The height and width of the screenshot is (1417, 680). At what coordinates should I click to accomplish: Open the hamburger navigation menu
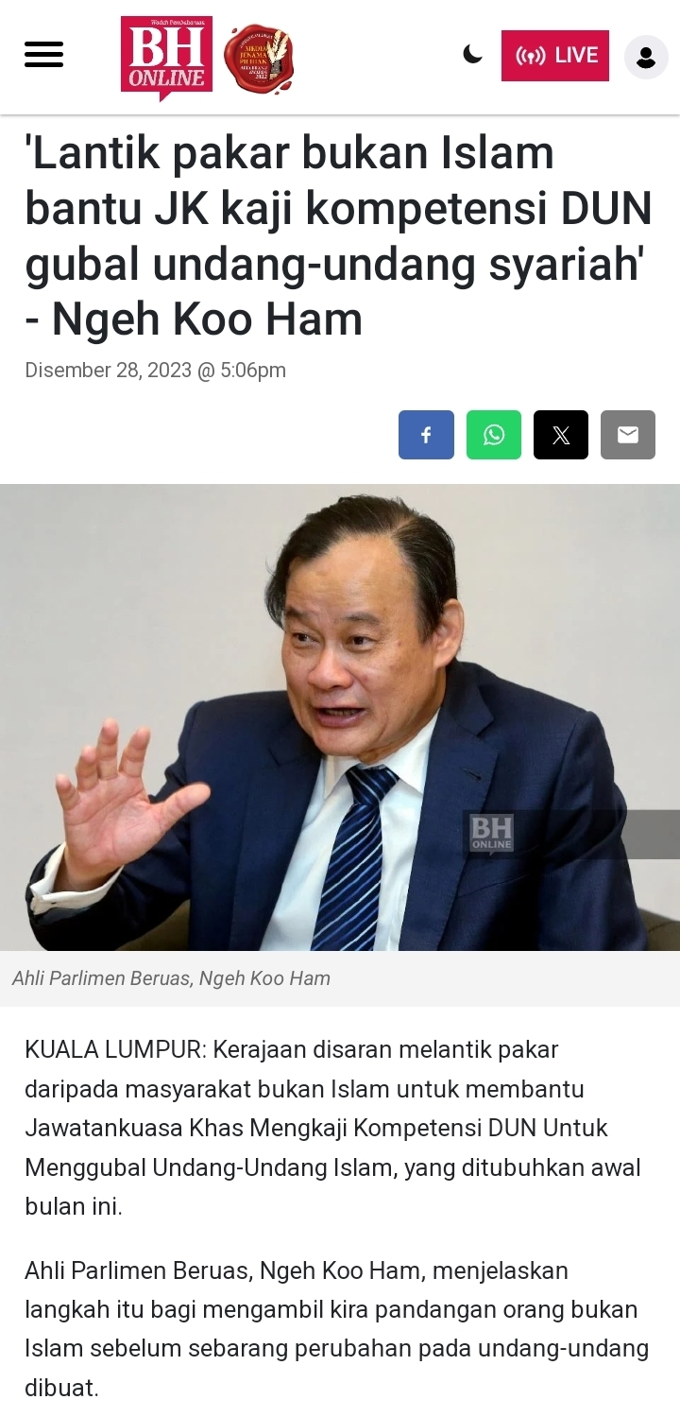43,55
